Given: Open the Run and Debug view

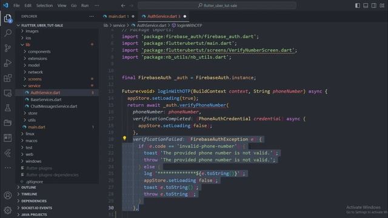Looking at the screenshot, I should 8,63.
